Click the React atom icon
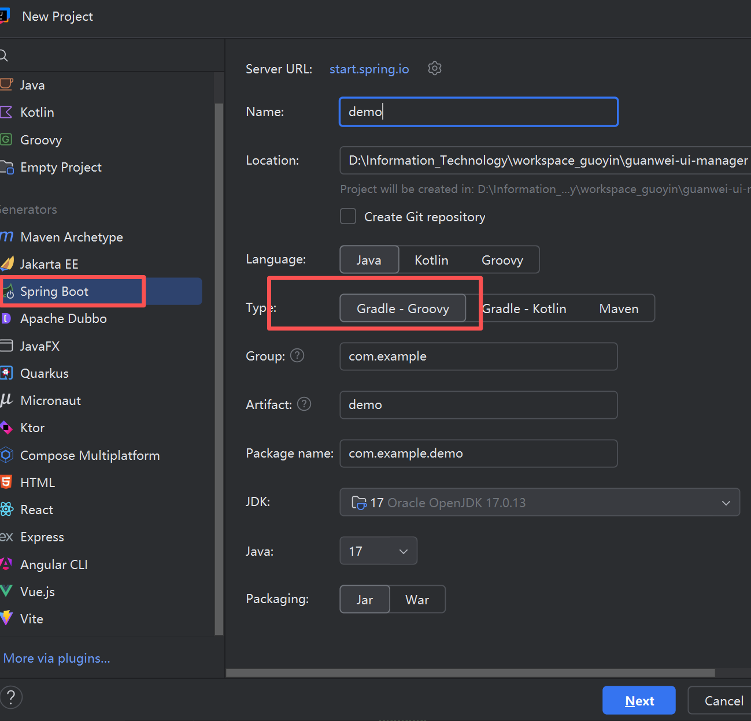The height and width of the screenshot is (721, 751). click(6, 509)
